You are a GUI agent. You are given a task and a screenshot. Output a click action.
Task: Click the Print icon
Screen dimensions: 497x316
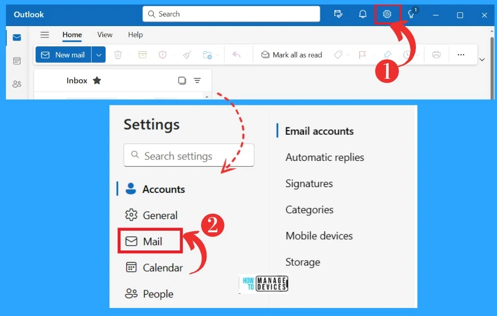coord(436,55)
